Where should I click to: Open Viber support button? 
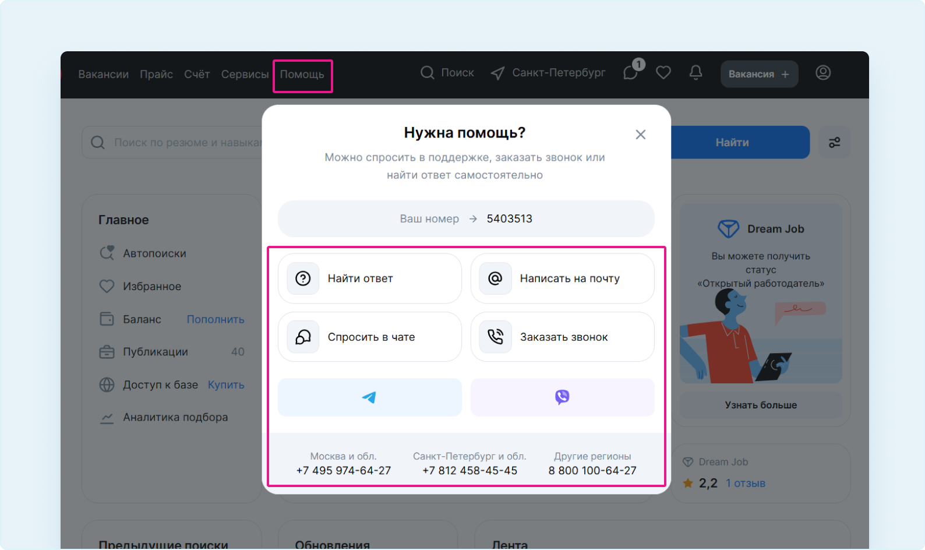562,397
